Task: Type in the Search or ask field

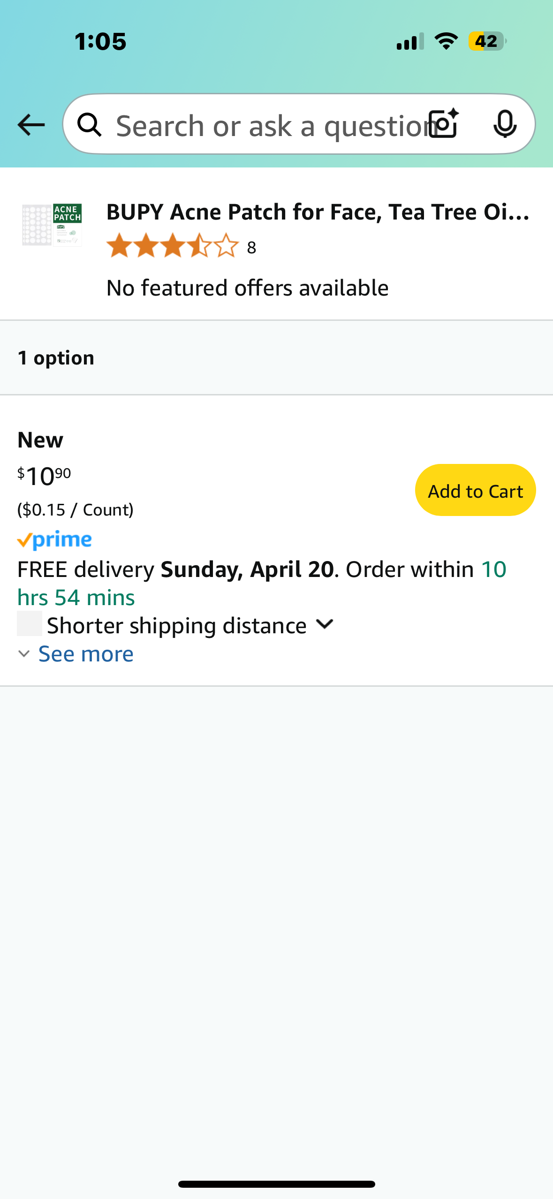Action: 267,126
